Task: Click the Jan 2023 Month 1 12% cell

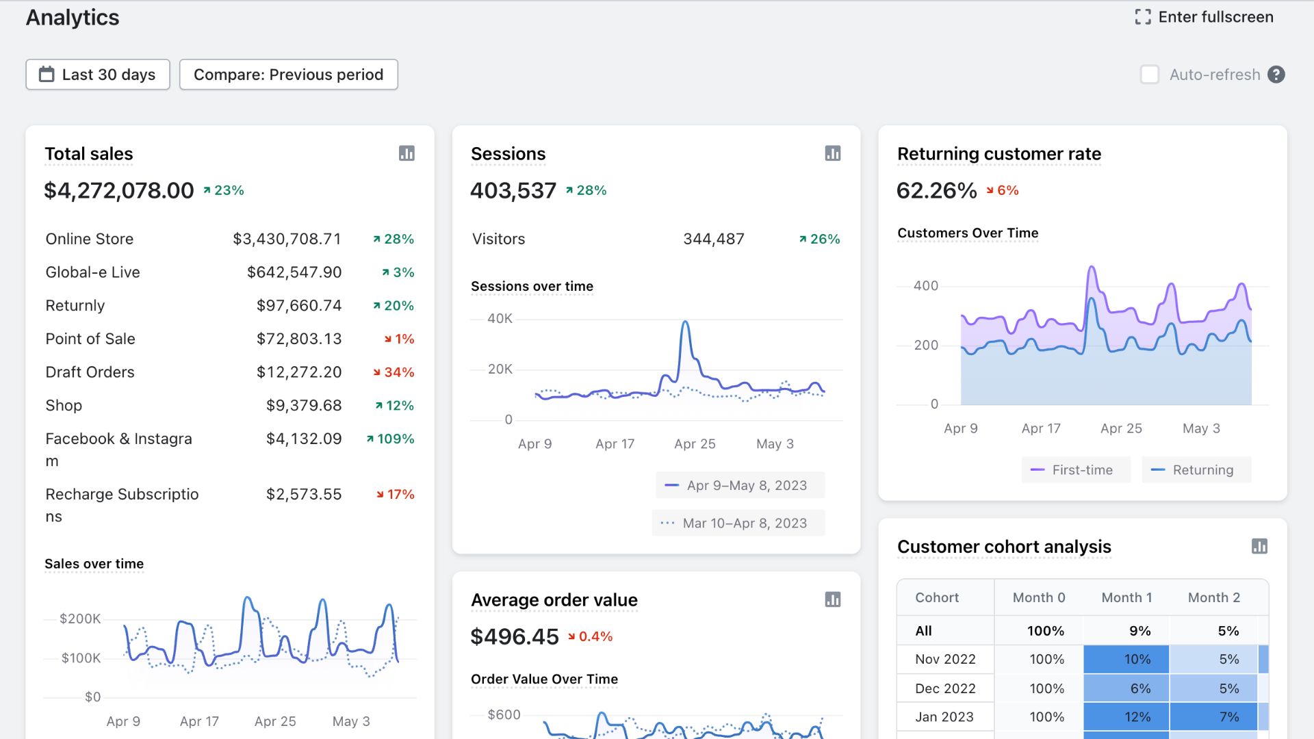Action: coord(1126,717)
